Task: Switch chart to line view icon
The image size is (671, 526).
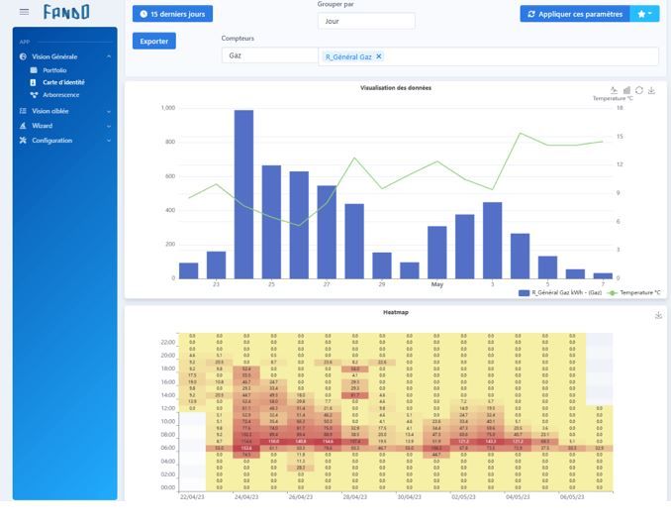Action: click(614, 90)
